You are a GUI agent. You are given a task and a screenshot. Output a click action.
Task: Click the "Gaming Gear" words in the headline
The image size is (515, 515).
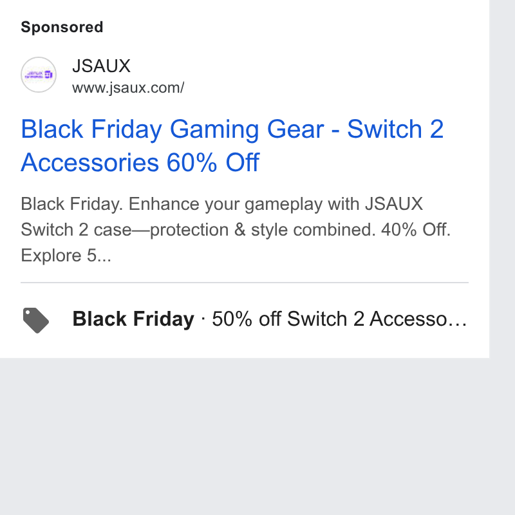[247, 129]
